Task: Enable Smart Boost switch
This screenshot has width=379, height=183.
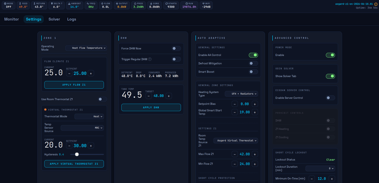Action: 253,72
